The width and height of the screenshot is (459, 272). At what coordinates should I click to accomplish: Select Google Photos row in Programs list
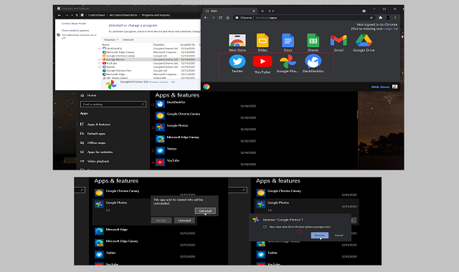[x=151, y=59]
